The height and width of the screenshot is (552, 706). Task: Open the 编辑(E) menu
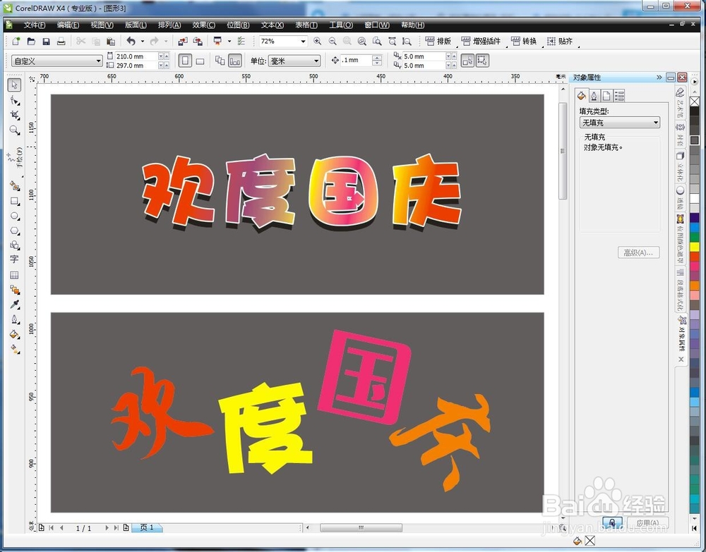click(x=68, y=25)
